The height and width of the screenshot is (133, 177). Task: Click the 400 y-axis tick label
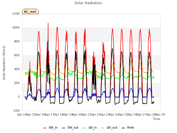click(17, 69)
